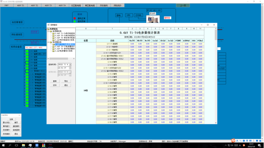Select the 0.4kV T1-T4 有功电能统计 report

click(x=65, y=33)
